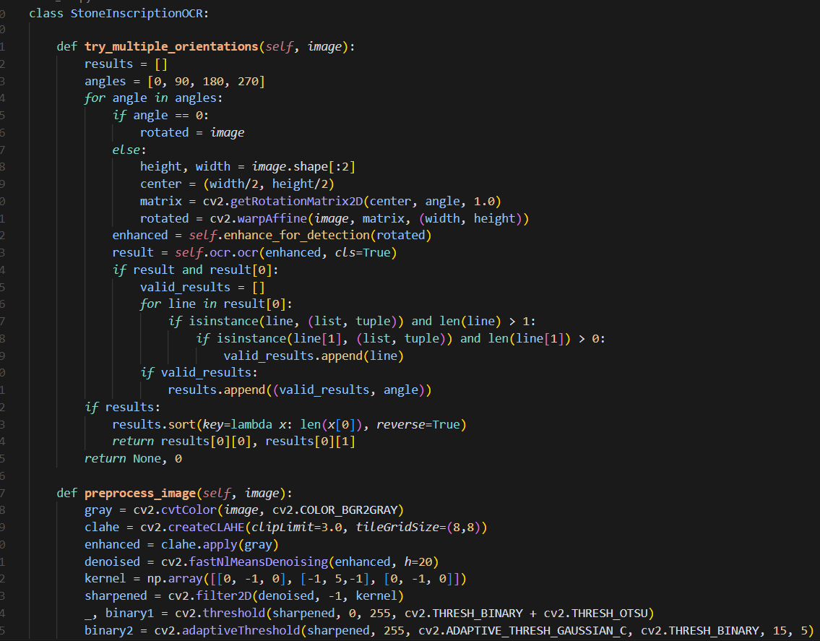Click the reverse=True argument

tap(418, 424)
